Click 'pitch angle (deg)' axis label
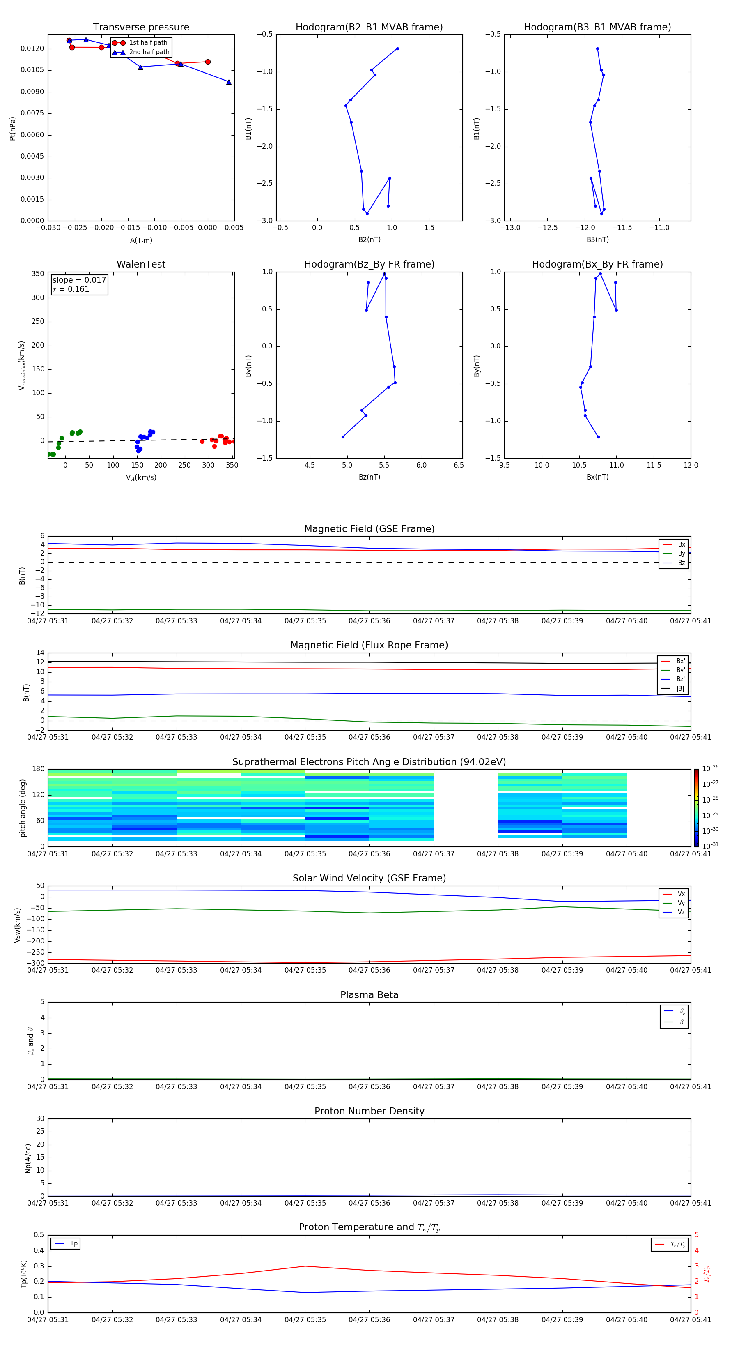 click(x=23, y=808)
